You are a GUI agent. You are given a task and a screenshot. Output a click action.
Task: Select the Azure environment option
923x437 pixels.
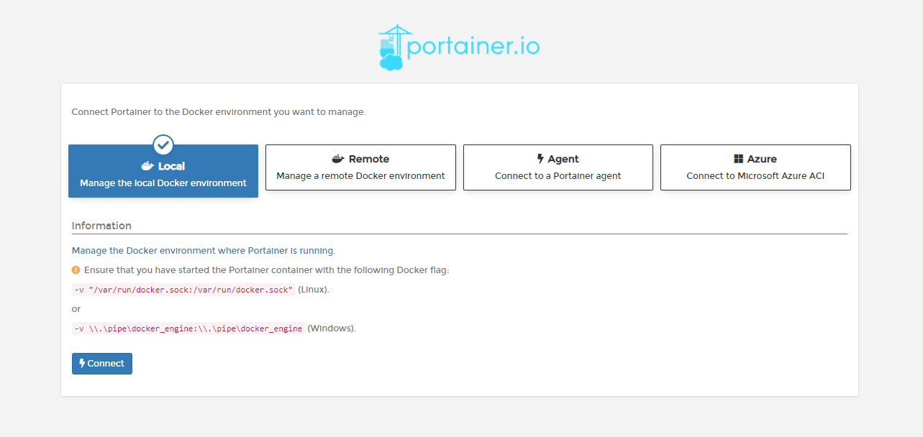click(755, 167)
